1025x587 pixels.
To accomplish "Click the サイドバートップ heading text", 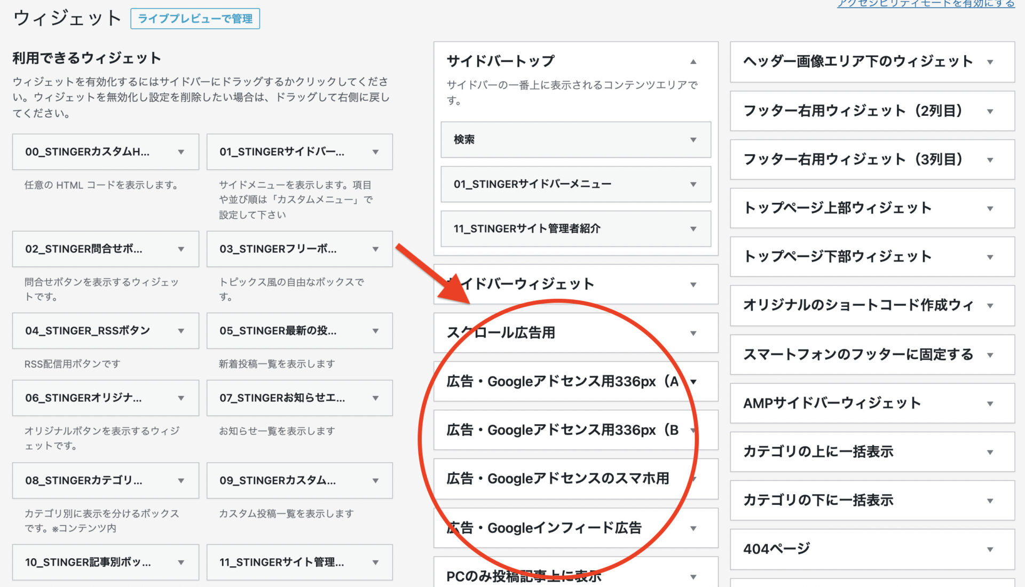I will click(501, 61).
